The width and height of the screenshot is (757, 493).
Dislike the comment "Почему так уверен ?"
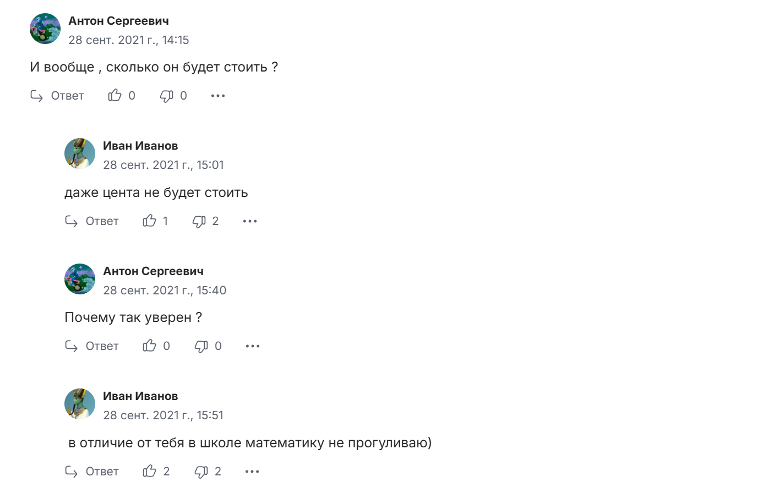(201, 347)
